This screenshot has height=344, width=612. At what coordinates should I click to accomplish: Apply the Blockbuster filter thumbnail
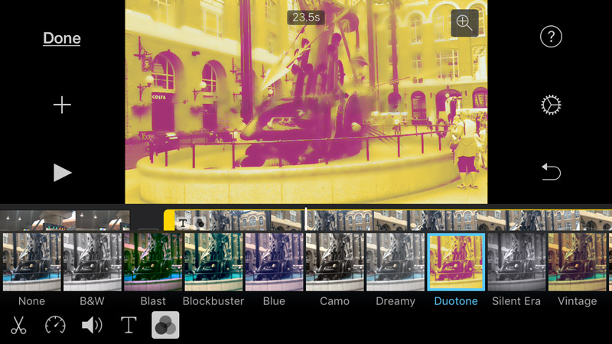coord(213,261)
